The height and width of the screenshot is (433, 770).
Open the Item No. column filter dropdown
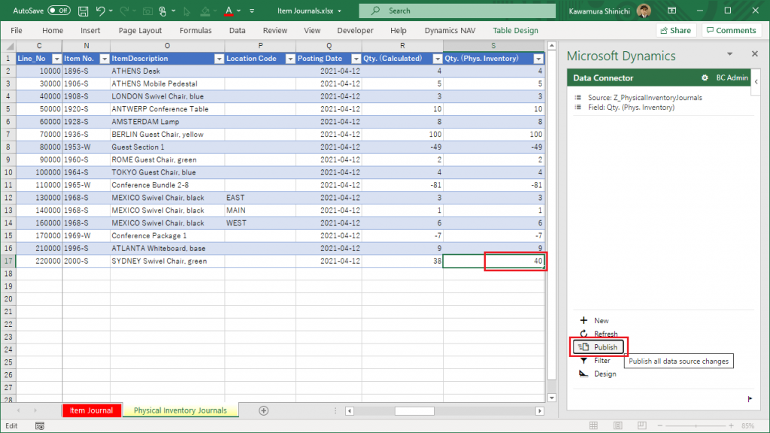click(104, 59)
